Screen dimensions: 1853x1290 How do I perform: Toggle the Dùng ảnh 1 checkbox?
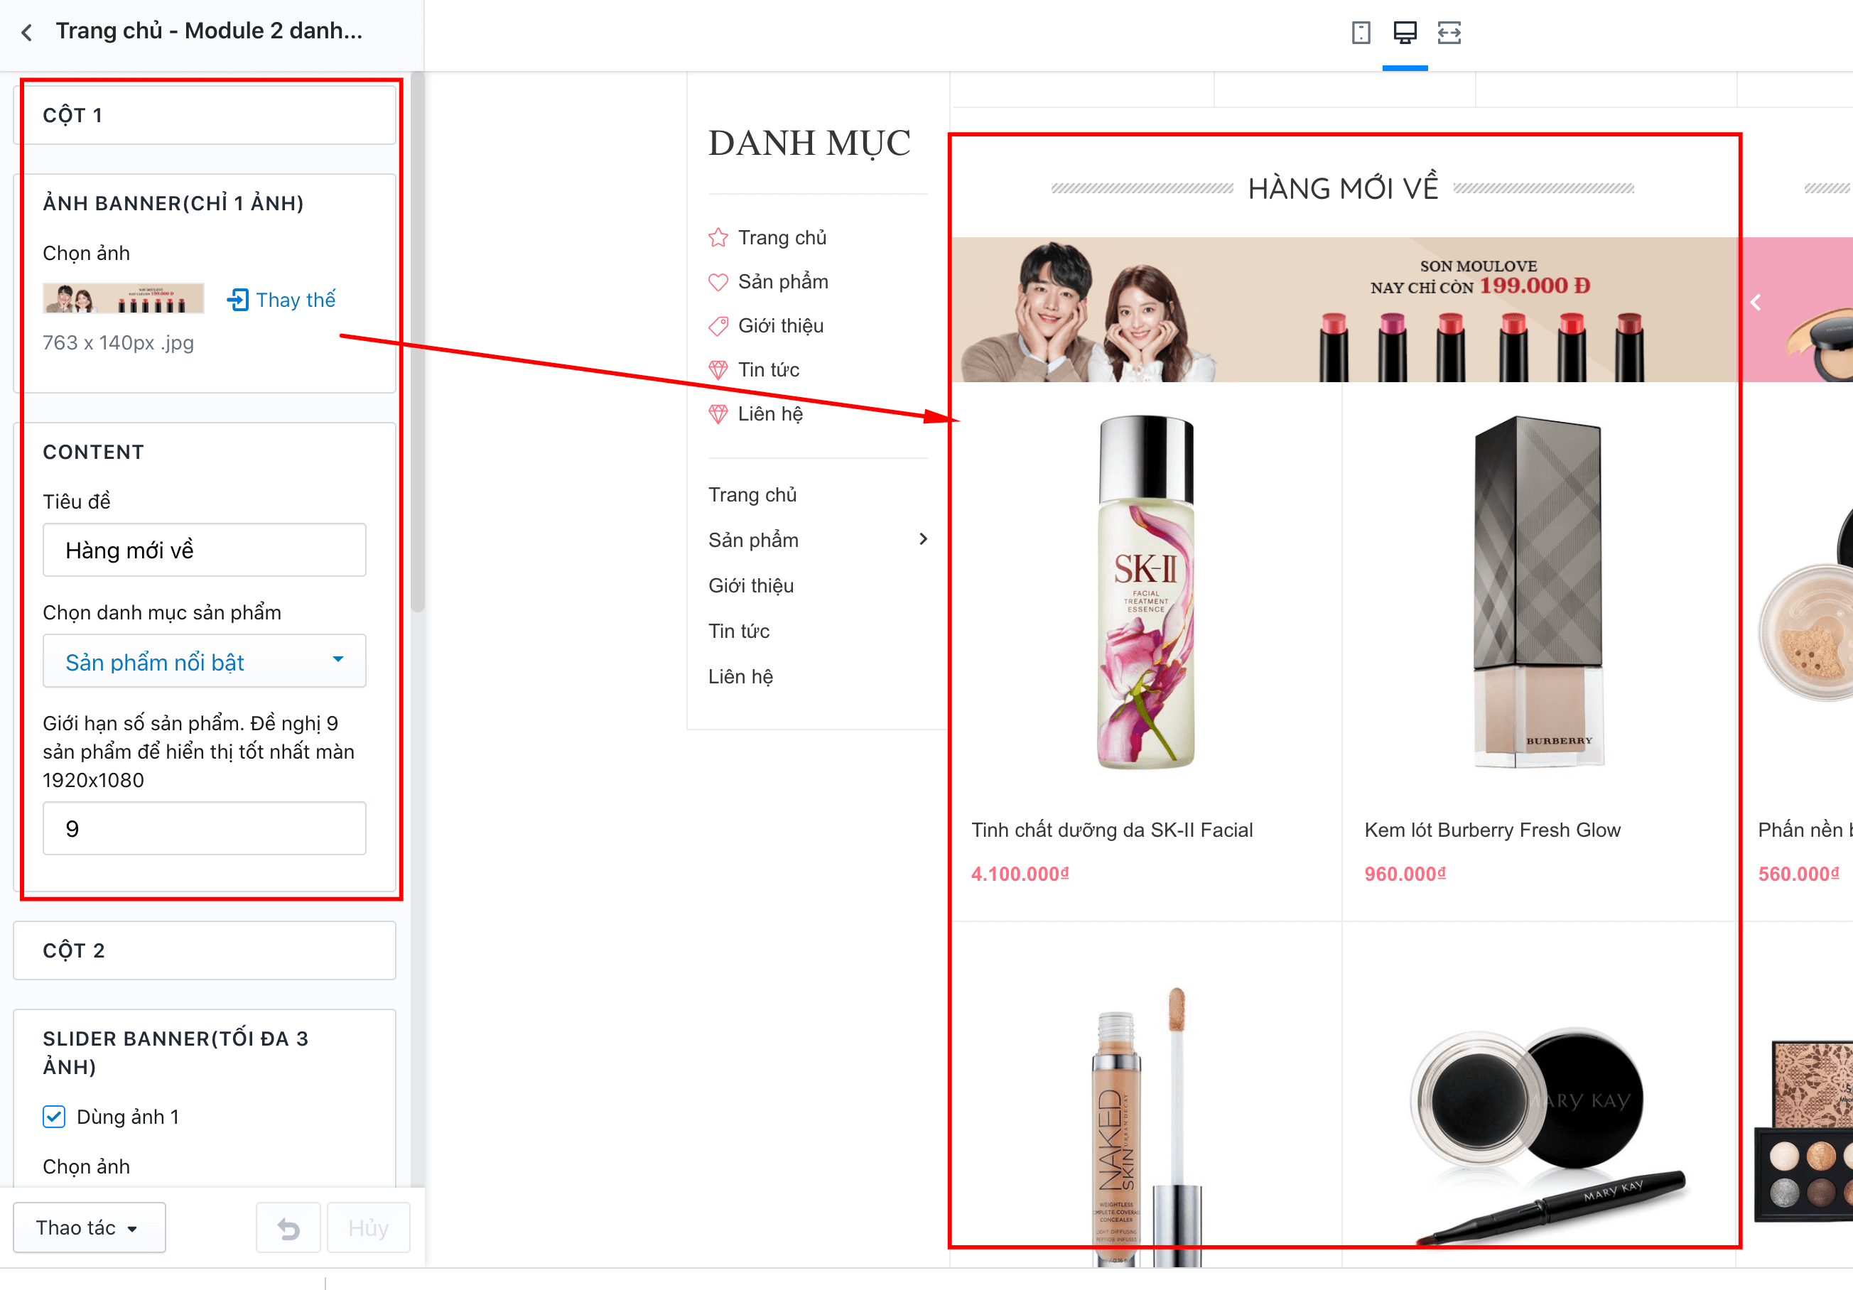coord(54,1117)
